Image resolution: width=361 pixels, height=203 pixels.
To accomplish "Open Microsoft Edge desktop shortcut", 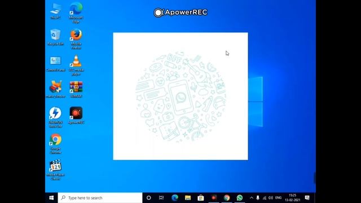I will (76, 12).
